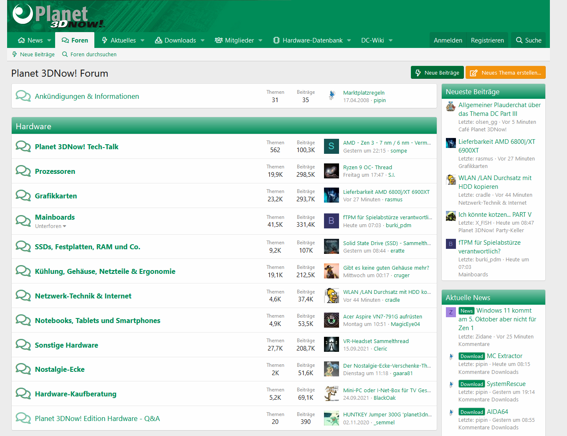Image resolution: width=567 pixels, height=436 pixels.
Task: Click 'Z' avatar beside Windows 11 news
Action: pos(451,312)
